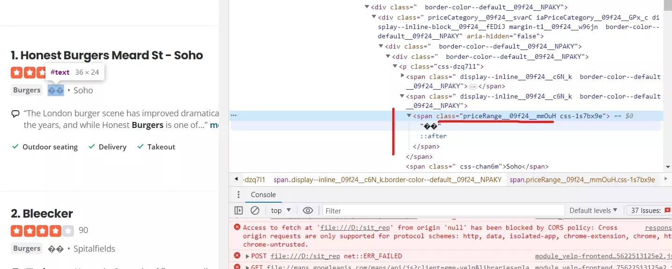This screenshot has height=269, width=672.
Task: Expand the collapsed display--inline span node
Action: pyautogui.click(x=402, y=77)
